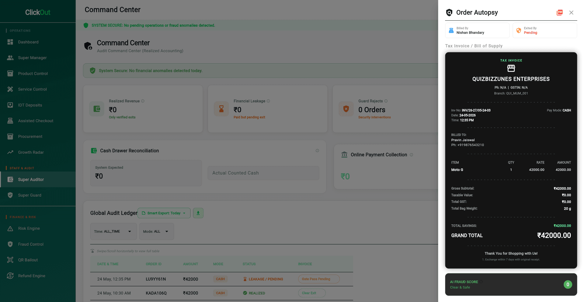Open the Smart Export: Today dropdown
This screenshot has width=584, height=302.
click(164, 213)
